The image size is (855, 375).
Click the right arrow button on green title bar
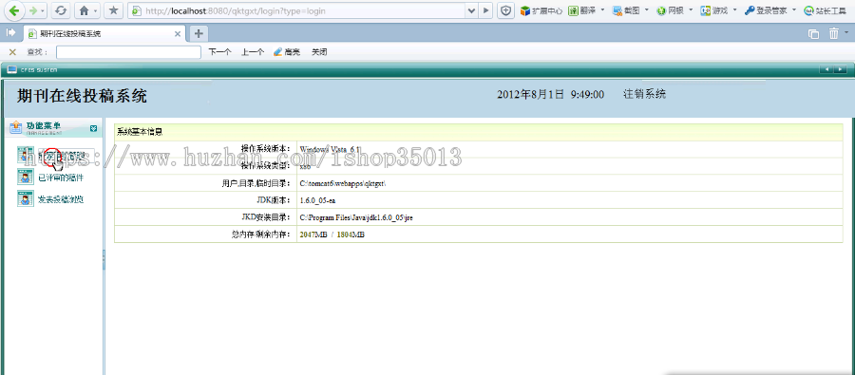tap(841, 69)
